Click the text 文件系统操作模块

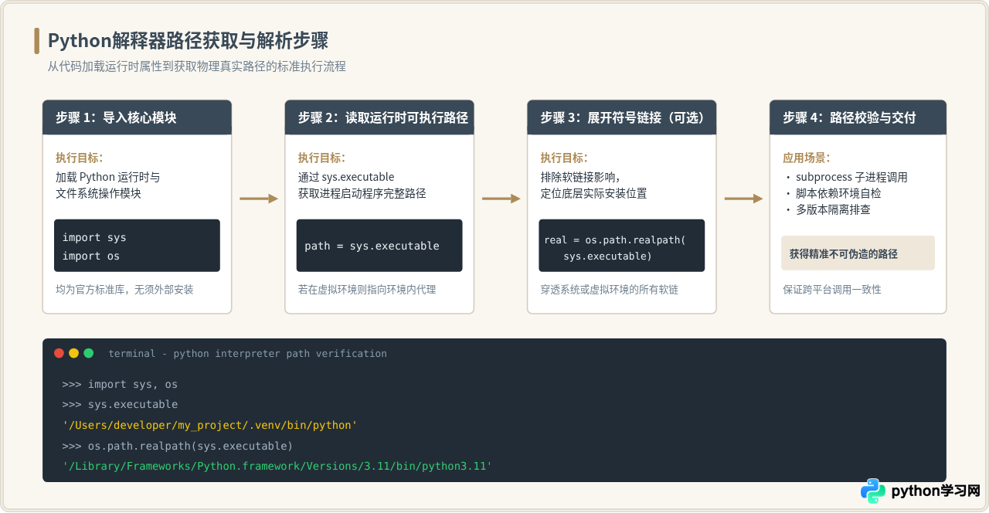click(x=98, y=193)
